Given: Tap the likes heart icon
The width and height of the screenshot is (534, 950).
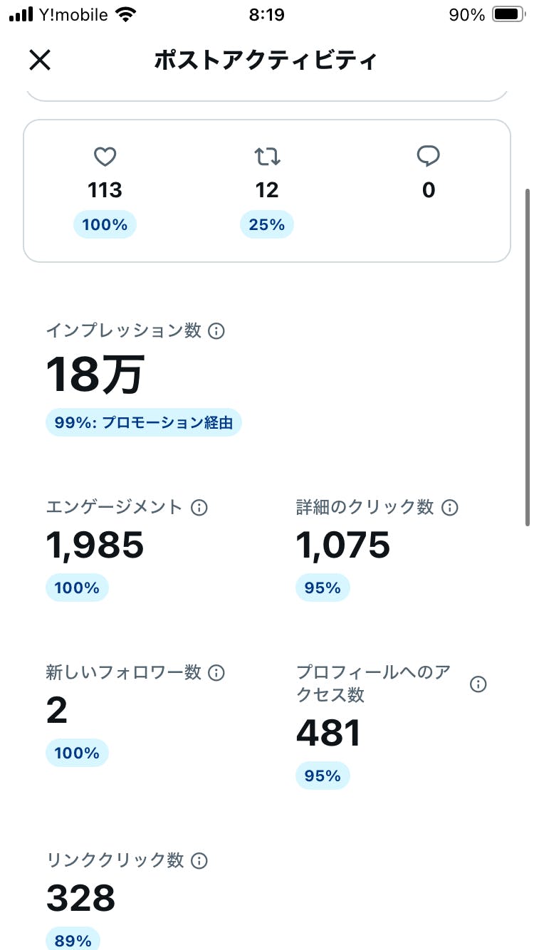Looking at the screenshot, I should [105, 157].
